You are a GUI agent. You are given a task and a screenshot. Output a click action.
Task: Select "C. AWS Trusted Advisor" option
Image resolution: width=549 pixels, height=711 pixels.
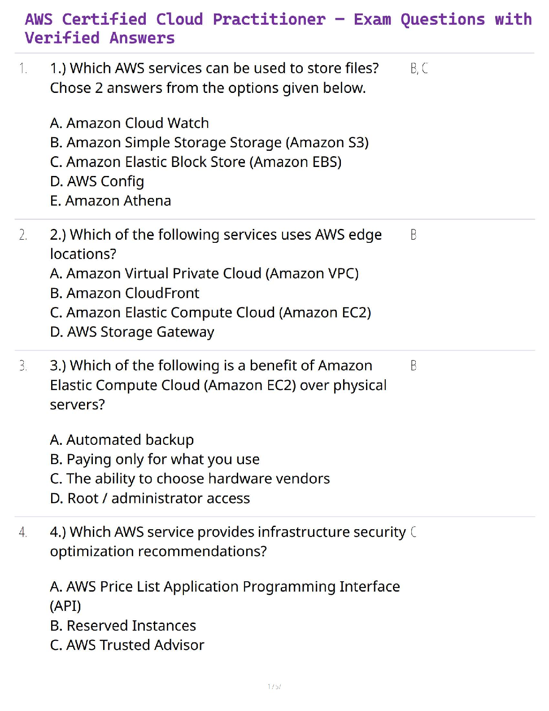point(127,645)
